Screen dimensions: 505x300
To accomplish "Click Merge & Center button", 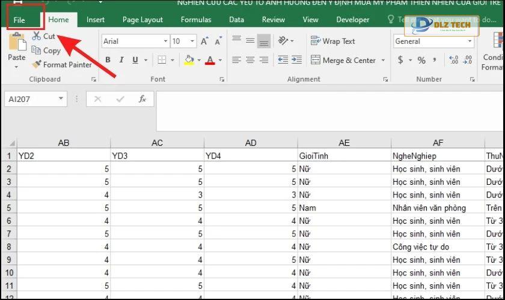I will click(x=343, y=60).
